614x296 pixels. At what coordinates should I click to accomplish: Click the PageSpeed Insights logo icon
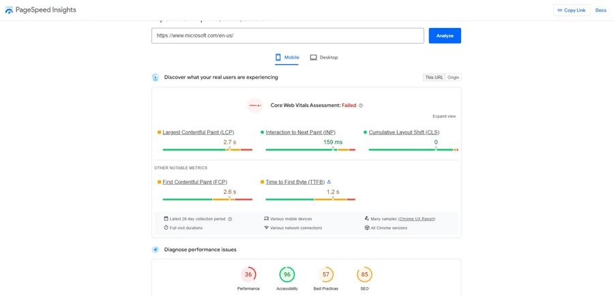click(9, 11)
